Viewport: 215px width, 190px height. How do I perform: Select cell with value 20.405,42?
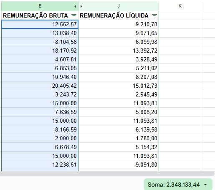[40, 86]
